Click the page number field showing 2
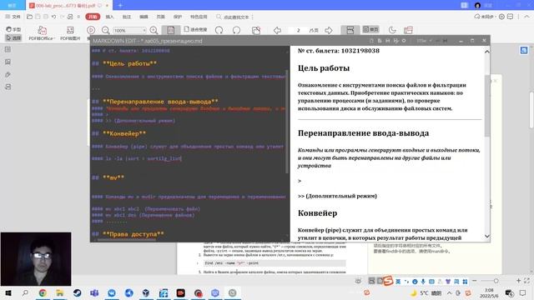 click(x=298, y=30)
